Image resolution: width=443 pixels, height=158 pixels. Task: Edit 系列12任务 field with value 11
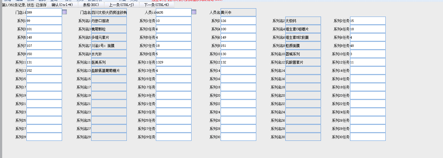click(x=368, y=62)
